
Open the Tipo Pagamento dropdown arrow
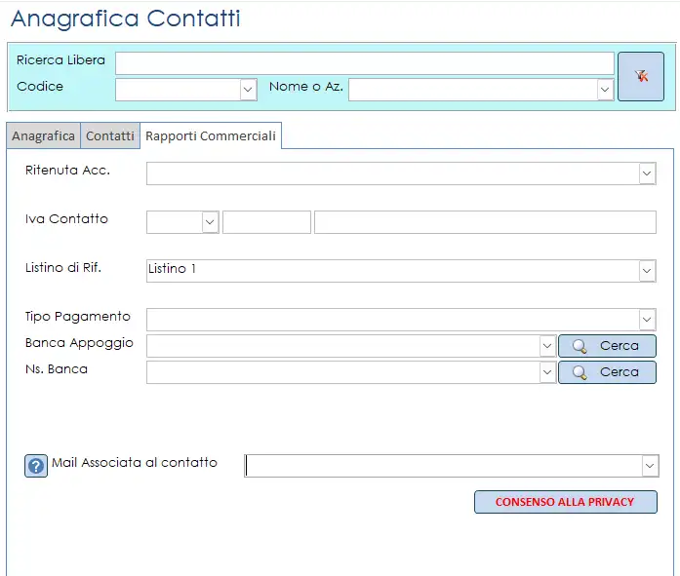click(647, 320)
